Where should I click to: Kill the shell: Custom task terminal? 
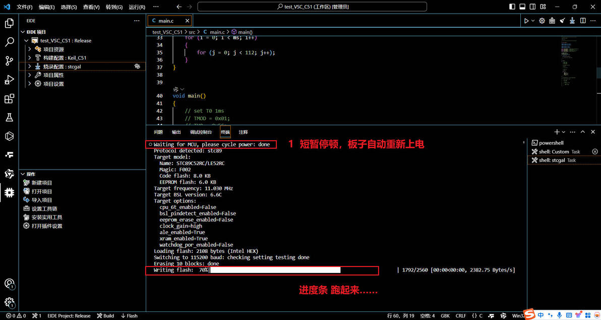(595, 151)
